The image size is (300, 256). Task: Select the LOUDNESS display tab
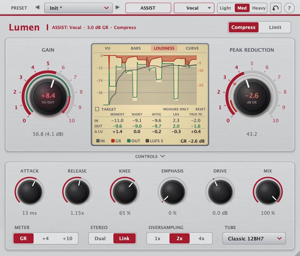(164, 48)
